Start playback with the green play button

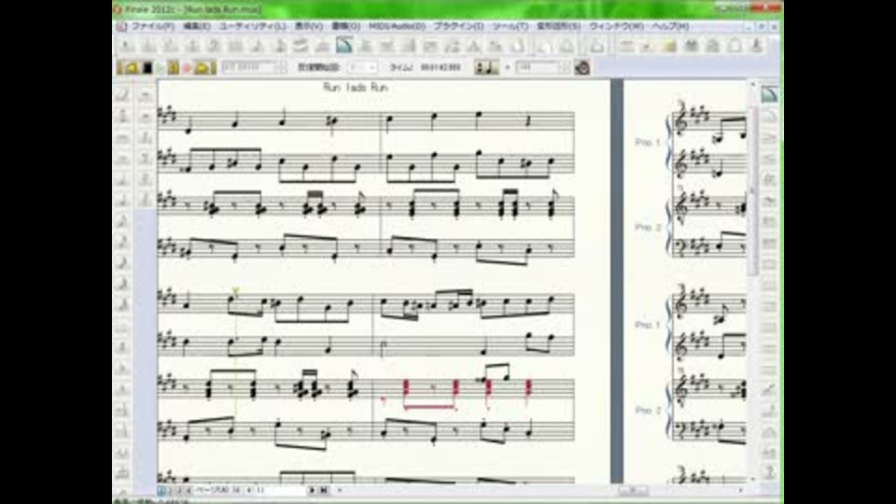click(160, 68)
